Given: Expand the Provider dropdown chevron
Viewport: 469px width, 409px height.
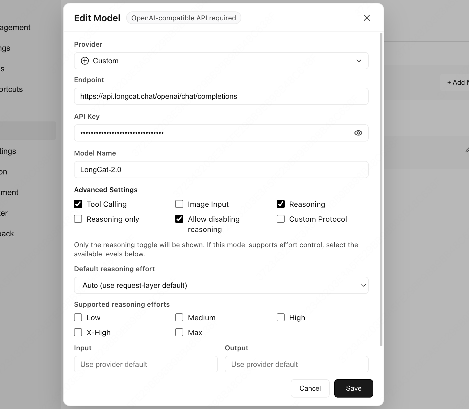Looking at the screenshot, I should click(x=359, y=61).
